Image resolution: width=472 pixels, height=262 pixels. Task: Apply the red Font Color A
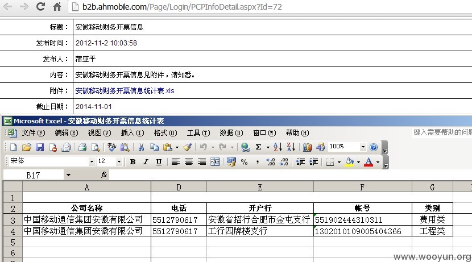point(369,162)
